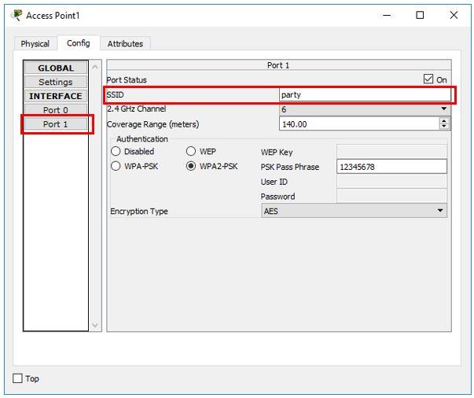Choose WEP authentication radio button
The height and width of the screenshot is (398, 474).
[x=191, y=151]
